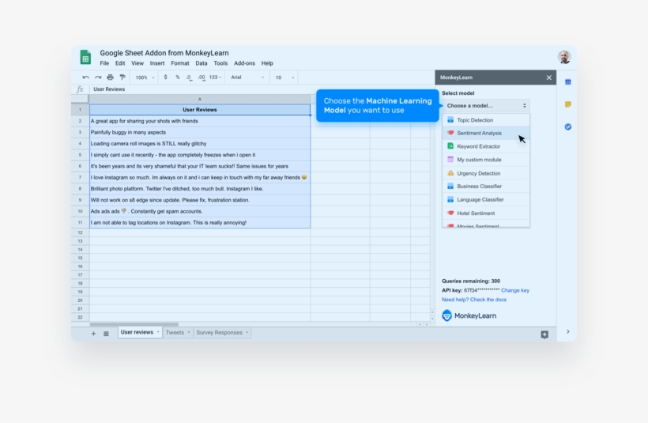Decrease decimal places icon
Screen dimensions: 648x423
(x=189, y=77)
